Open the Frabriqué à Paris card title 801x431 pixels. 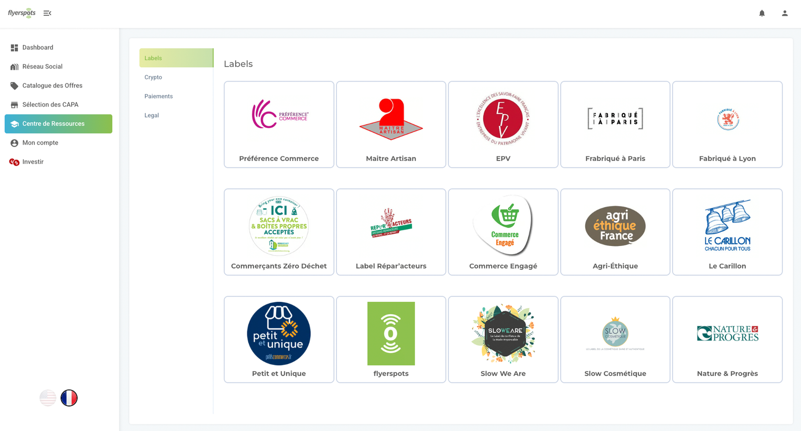(615, 158)
